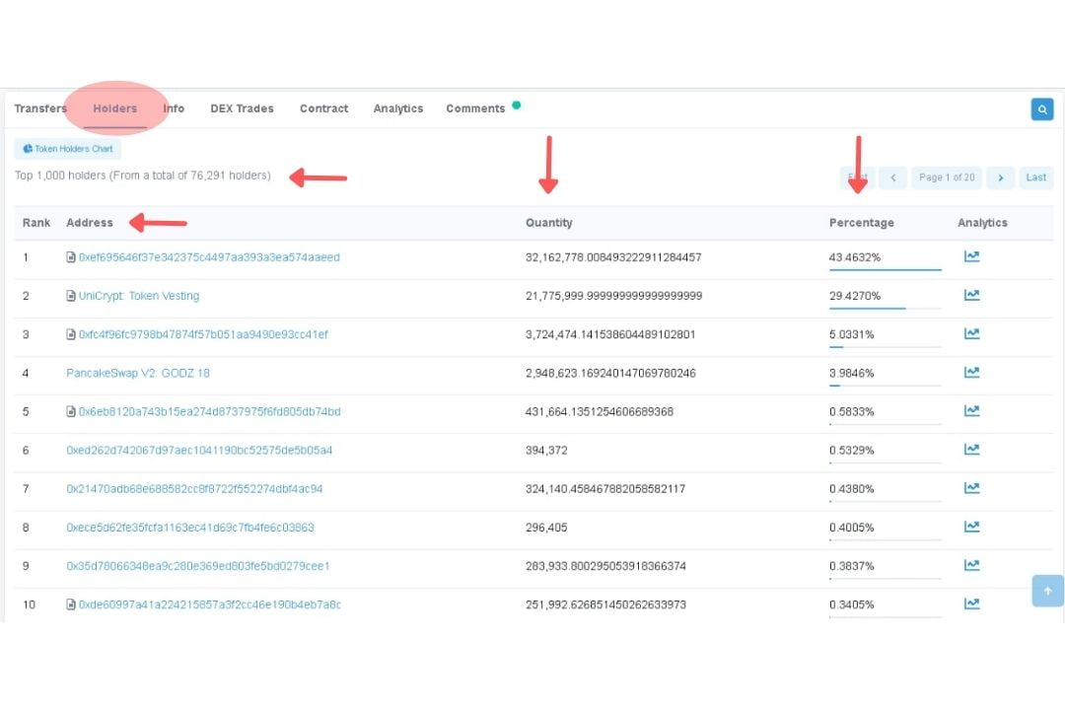This screenshot has width=1065, height=710.
Task: Select percentage value 0.3405%
Action: (851, 604)
